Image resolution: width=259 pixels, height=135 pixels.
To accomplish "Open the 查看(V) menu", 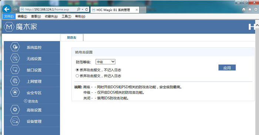I will point(36,16).
